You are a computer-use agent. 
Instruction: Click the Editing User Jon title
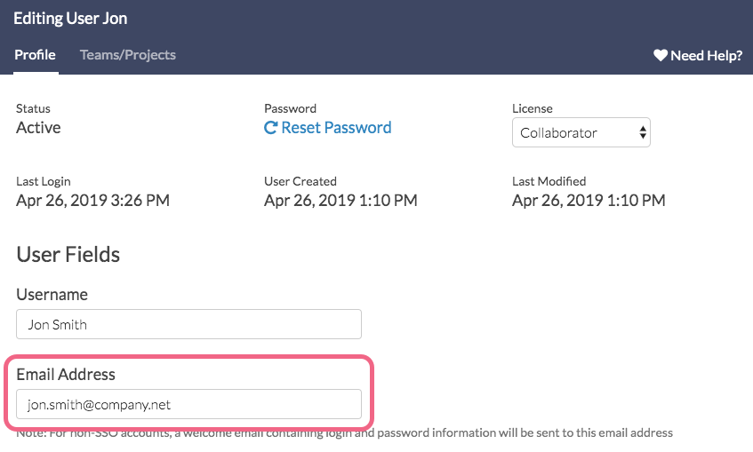(70, 19)
